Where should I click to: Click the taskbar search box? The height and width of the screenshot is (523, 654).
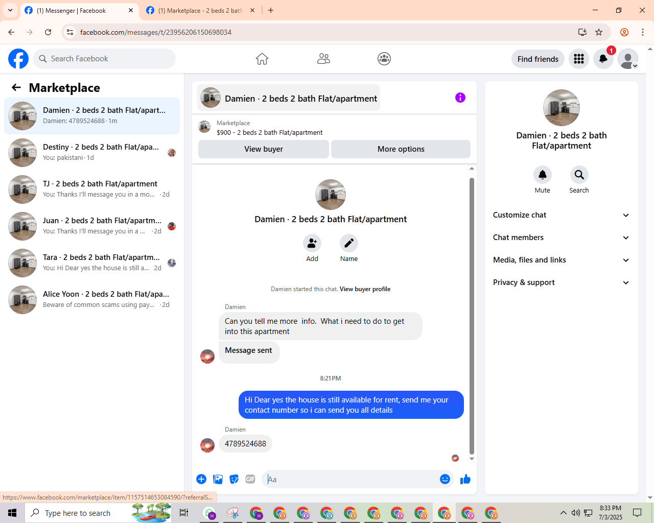[x=99, y=513]
